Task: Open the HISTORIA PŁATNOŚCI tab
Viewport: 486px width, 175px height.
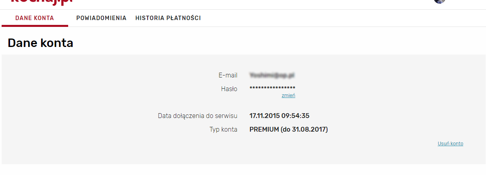Action: click(x=168, y=18)
